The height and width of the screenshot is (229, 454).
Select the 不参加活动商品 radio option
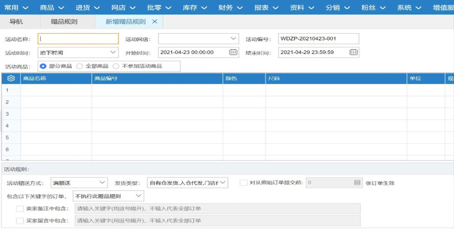pos(116,66)
